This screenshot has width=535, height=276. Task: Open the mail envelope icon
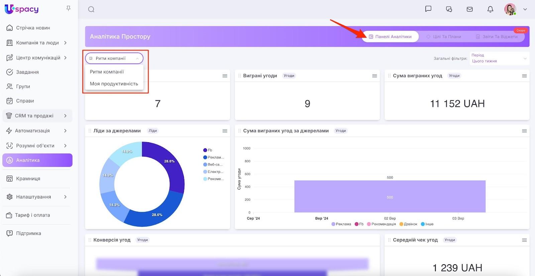tap(469, 9)
